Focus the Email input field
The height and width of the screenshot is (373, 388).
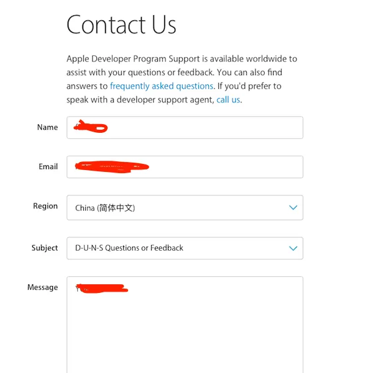click(185, 167)
